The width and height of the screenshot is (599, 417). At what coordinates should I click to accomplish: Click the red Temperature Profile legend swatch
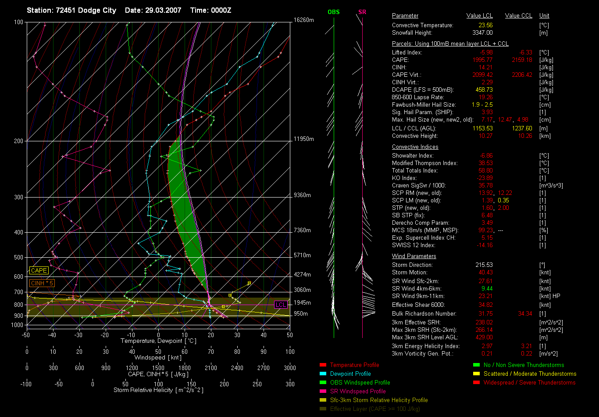[x=323, y=365]
